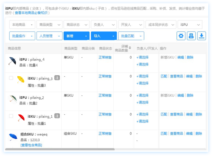Screen dimensions: 212x156
Task: Click the yellow umbrella image for pilaing_3
Action: pos(20,80)
